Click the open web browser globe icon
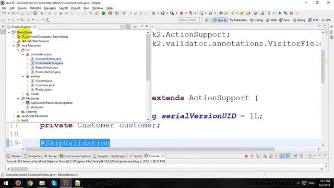This screenshot has width=334, height=188. pos(255,13)
